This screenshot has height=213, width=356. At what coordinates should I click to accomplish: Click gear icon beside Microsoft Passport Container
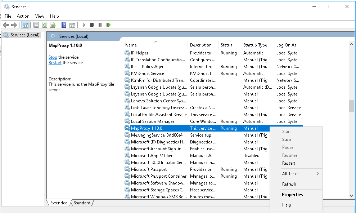[127, 176]
